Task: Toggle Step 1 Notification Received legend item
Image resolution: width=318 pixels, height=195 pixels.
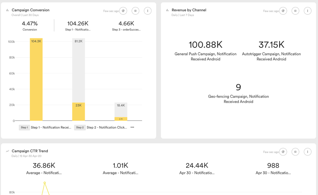Action: [45, 127]
